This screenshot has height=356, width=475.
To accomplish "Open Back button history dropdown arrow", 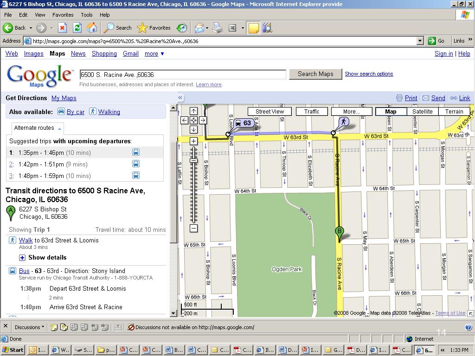I will click(x=31, y=28).
